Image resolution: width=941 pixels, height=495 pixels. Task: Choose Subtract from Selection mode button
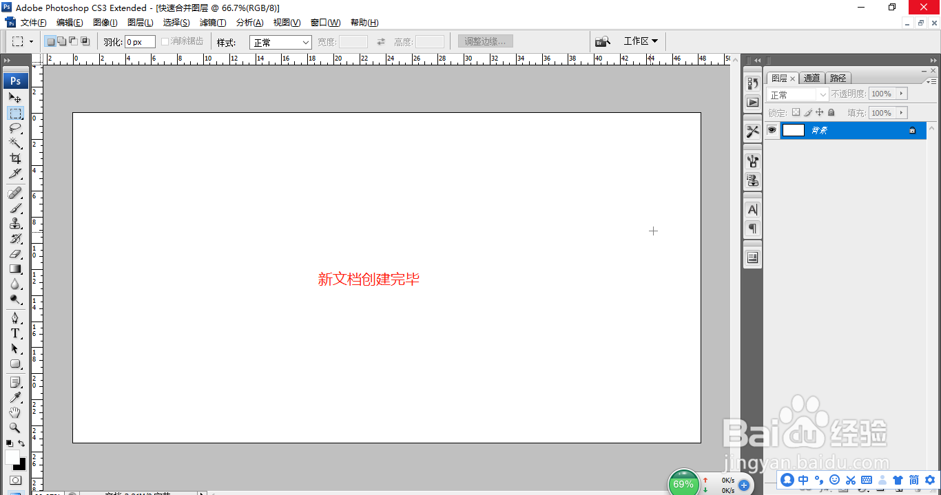tap(74, 41)
